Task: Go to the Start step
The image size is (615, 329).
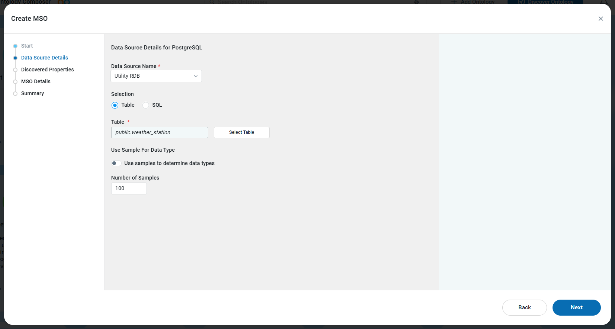Action: (x=27, y=46)
